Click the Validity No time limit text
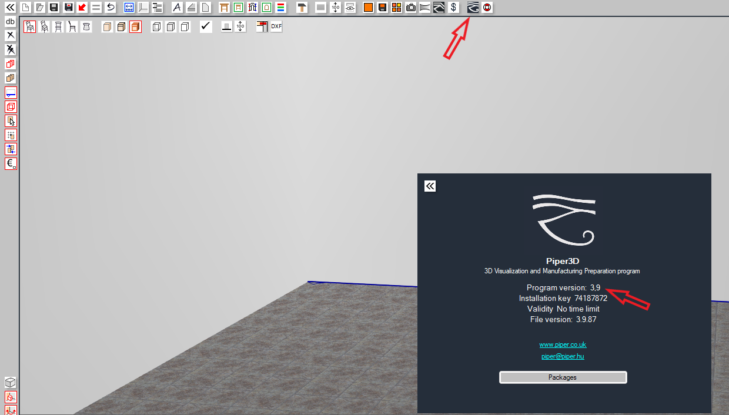This screenshot has width=729, height=415. tap(563, 309)
